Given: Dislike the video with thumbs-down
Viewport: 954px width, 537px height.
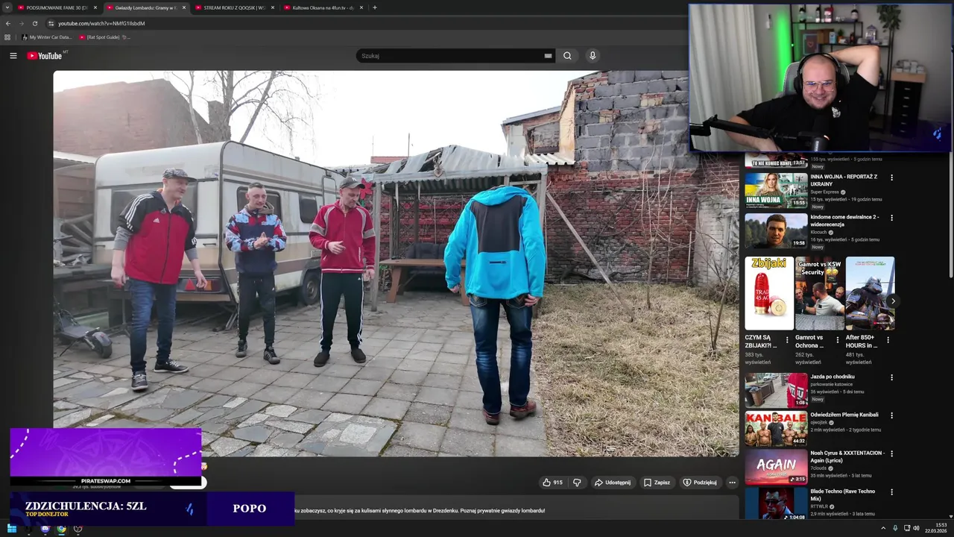Looking at the screenshot, I should click(x=577, y=483).
